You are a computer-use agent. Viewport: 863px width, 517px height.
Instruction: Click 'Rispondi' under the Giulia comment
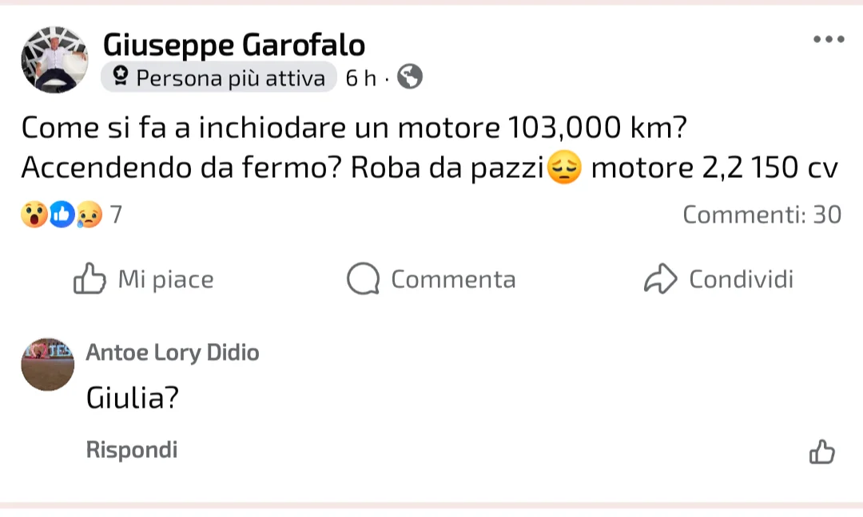[132, 450]
